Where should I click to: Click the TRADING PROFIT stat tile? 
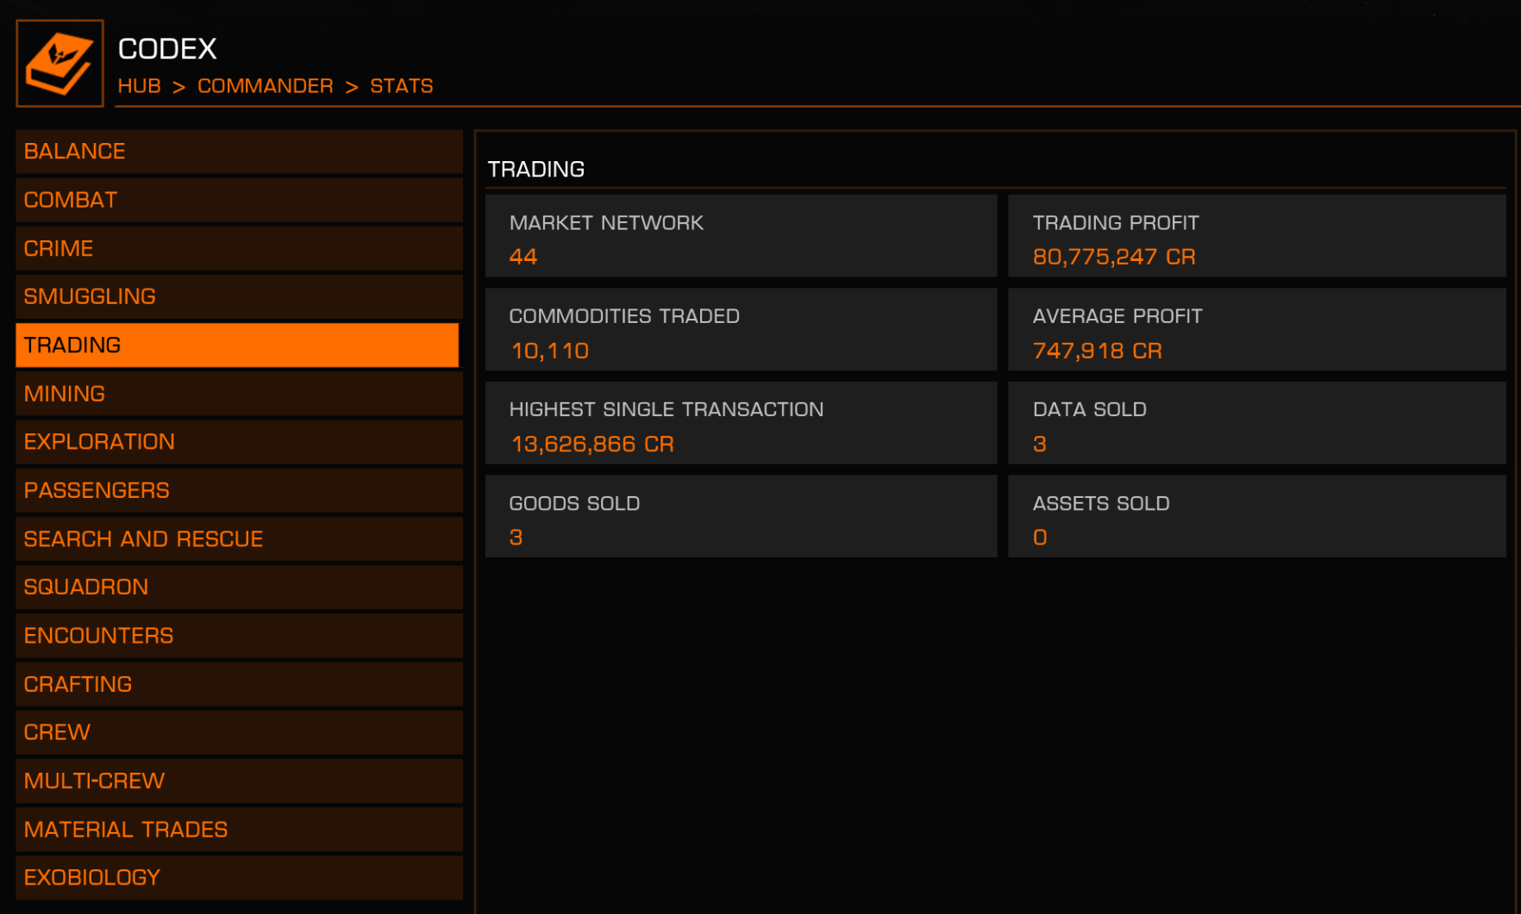1256,236
